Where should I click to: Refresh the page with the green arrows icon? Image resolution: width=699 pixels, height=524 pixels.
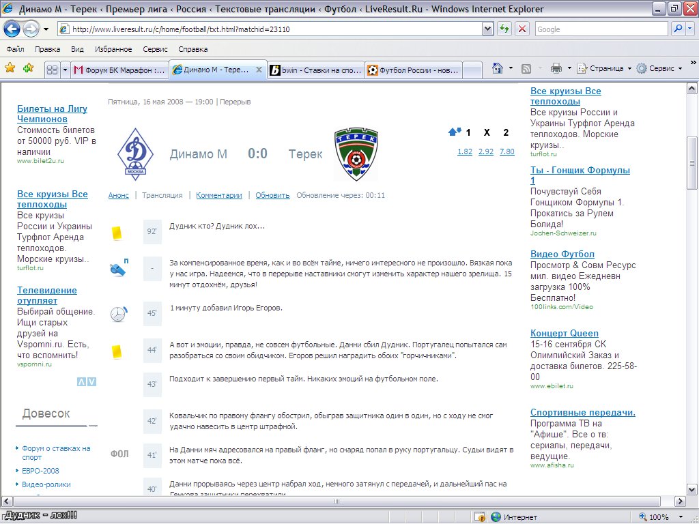tap(504, 29)
